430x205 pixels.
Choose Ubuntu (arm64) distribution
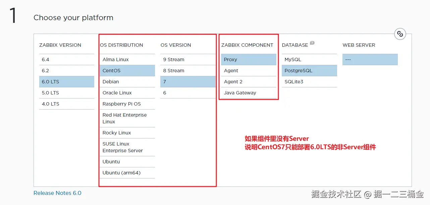pyautogui.click(x=127, y=173)
